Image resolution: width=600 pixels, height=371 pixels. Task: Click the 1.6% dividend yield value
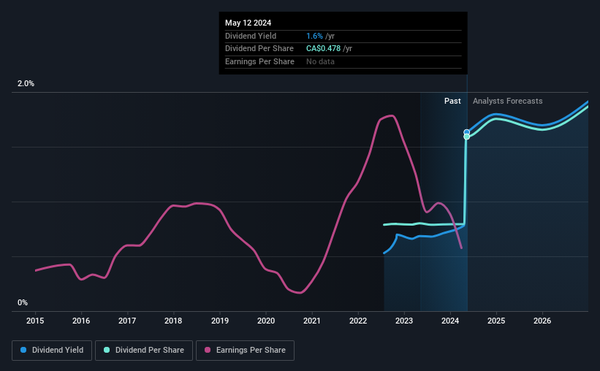[x=314, y=36]
